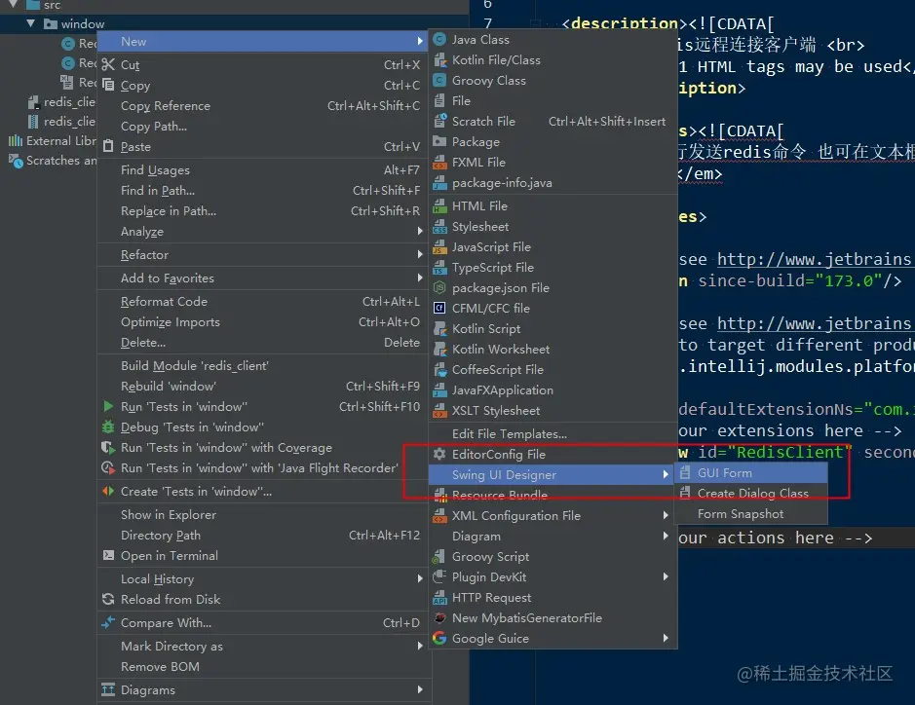Open the first jetbrains http link in editor

click(x=816, y=259)
